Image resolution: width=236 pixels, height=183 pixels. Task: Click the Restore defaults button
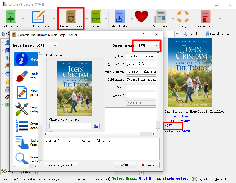(60, 165)
